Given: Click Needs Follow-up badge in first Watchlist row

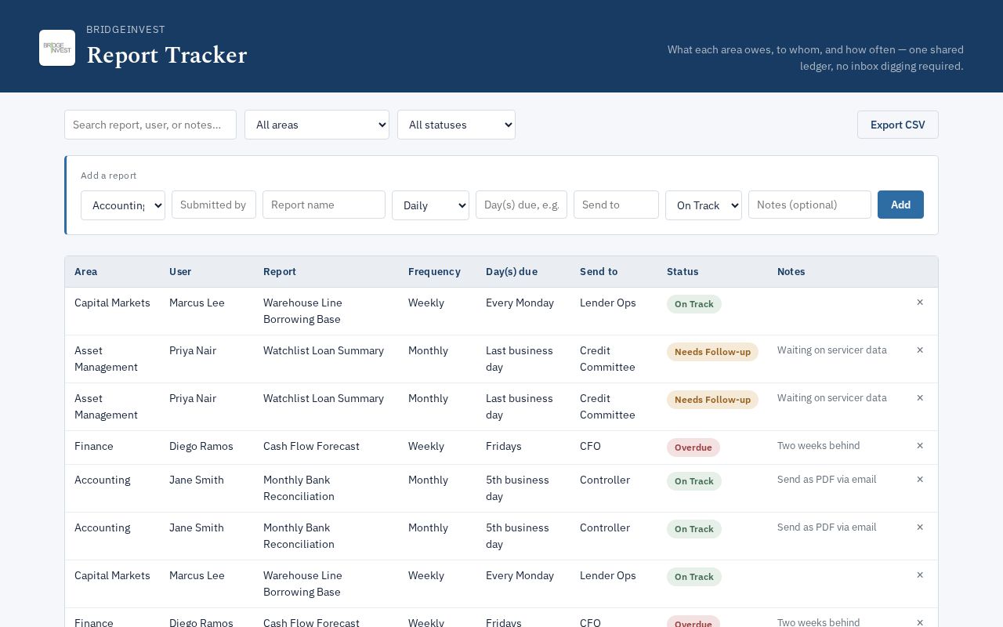Looking at the screenshot, I should pyautogui.click(x=712, y=352).
